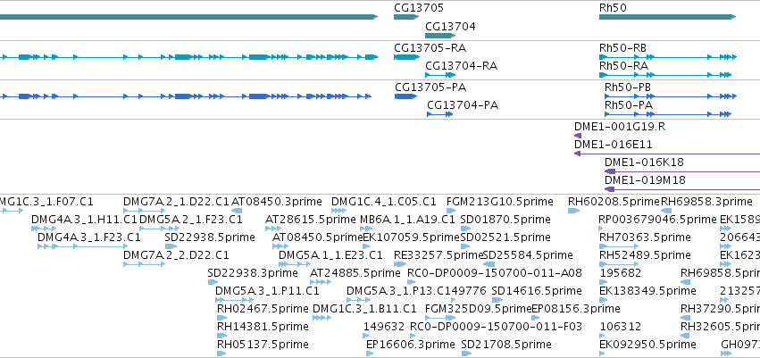This screenshot has width=760, height=358.
Task: Click the Rh50-RB transcript glyph
Action: [668, 57]
